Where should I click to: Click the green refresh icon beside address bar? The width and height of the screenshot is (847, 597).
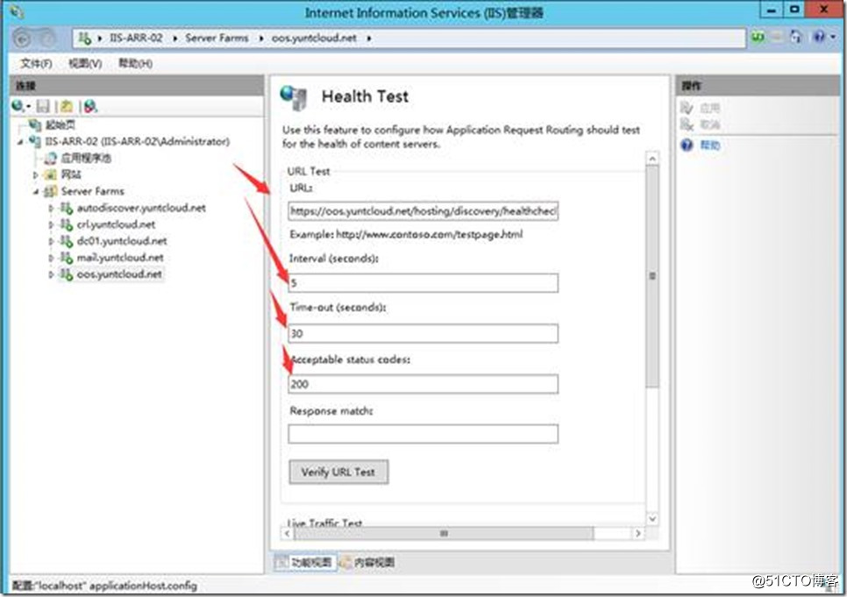click(758, 38)
